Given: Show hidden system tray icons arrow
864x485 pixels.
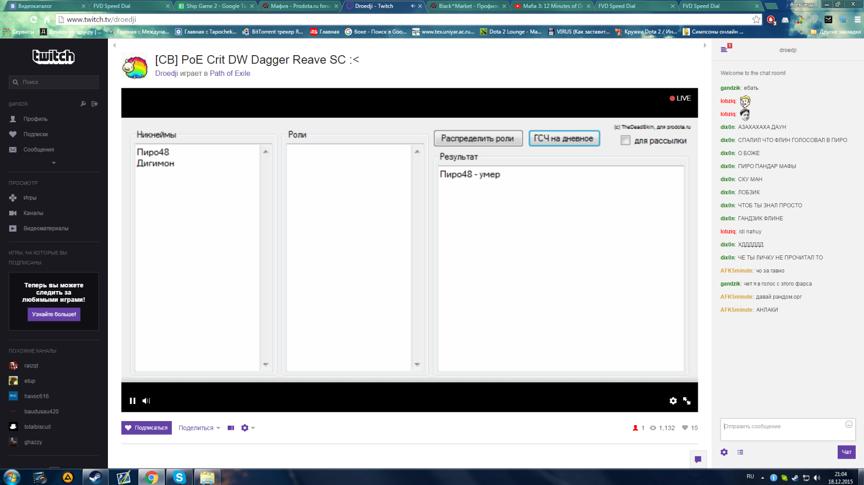Looking at the screenshot, I should (x=762, y=478).
